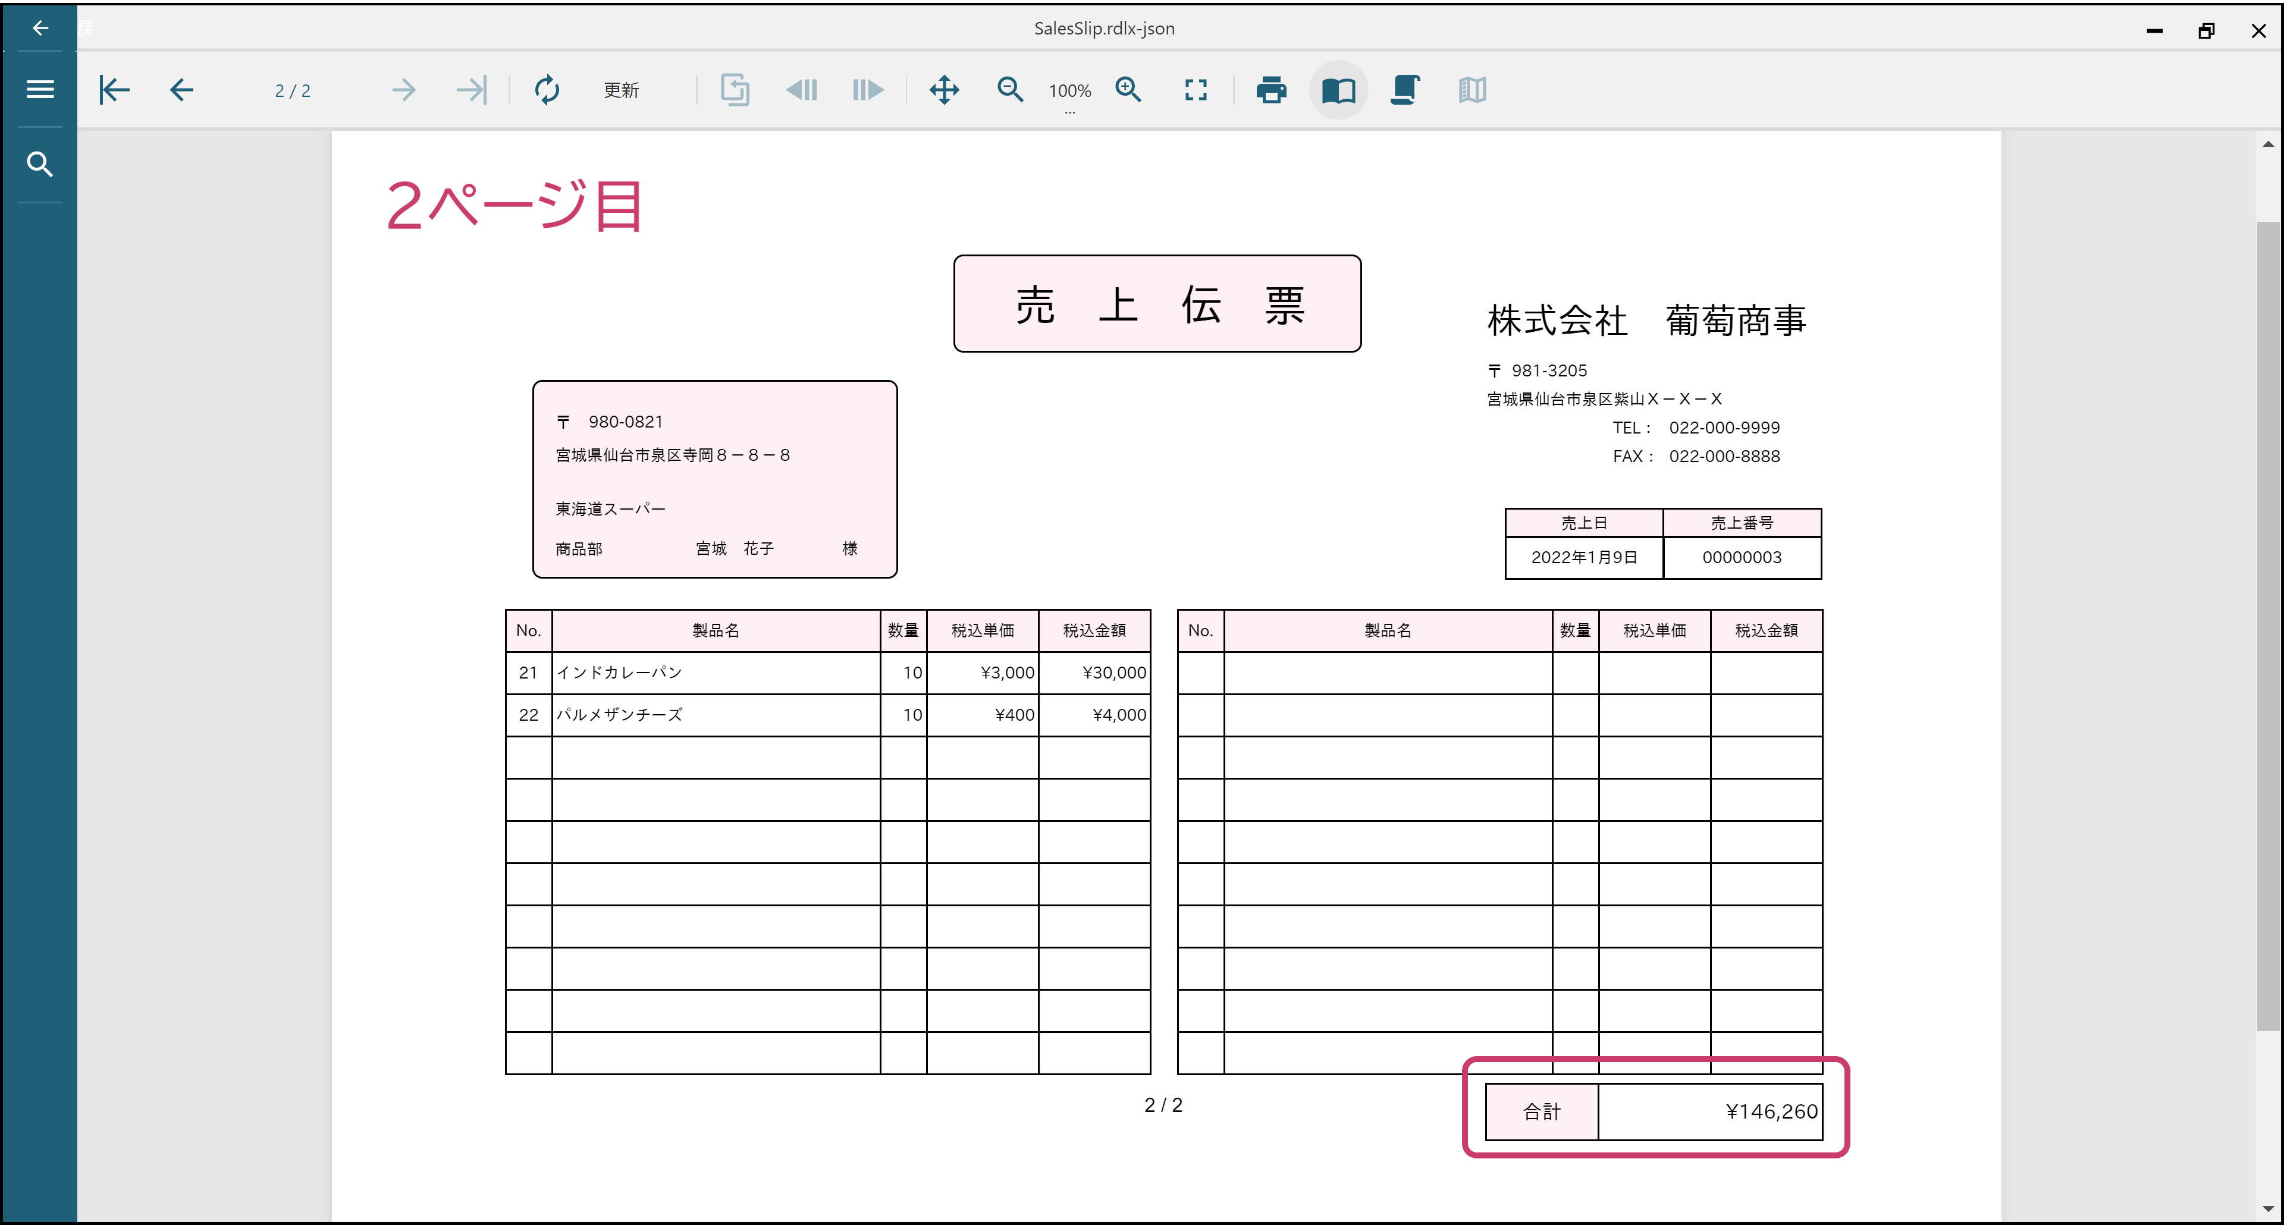2284x1225 pixels.
Task: Open the hamburger menu in sidebar
Action: [40, 90]
